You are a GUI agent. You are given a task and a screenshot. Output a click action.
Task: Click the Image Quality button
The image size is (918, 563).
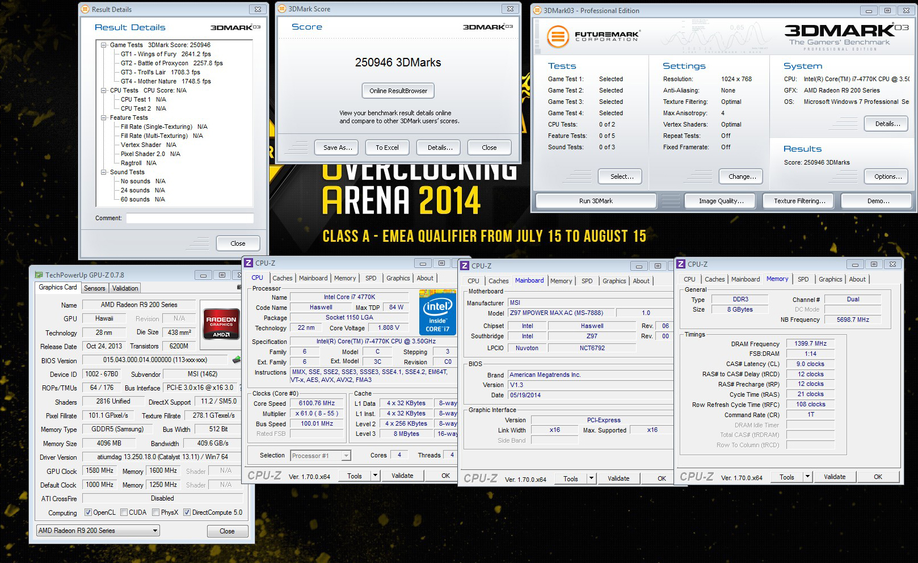click(721, 201)
